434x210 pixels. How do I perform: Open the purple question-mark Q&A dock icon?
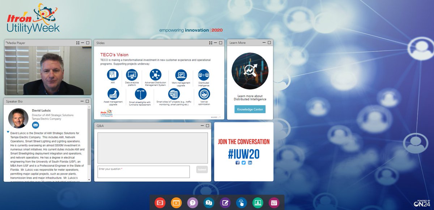pos(192,203)
